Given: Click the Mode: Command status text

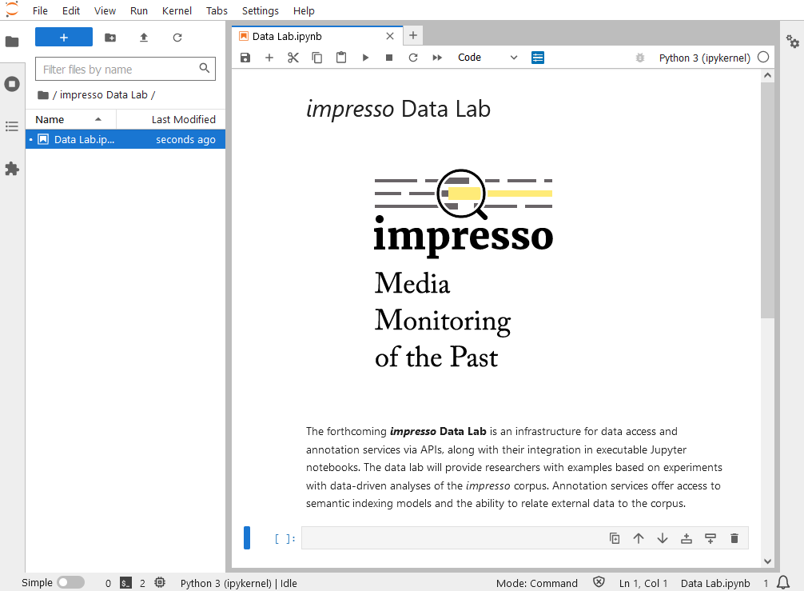Looking at the screenshot, I should point(536,583).
